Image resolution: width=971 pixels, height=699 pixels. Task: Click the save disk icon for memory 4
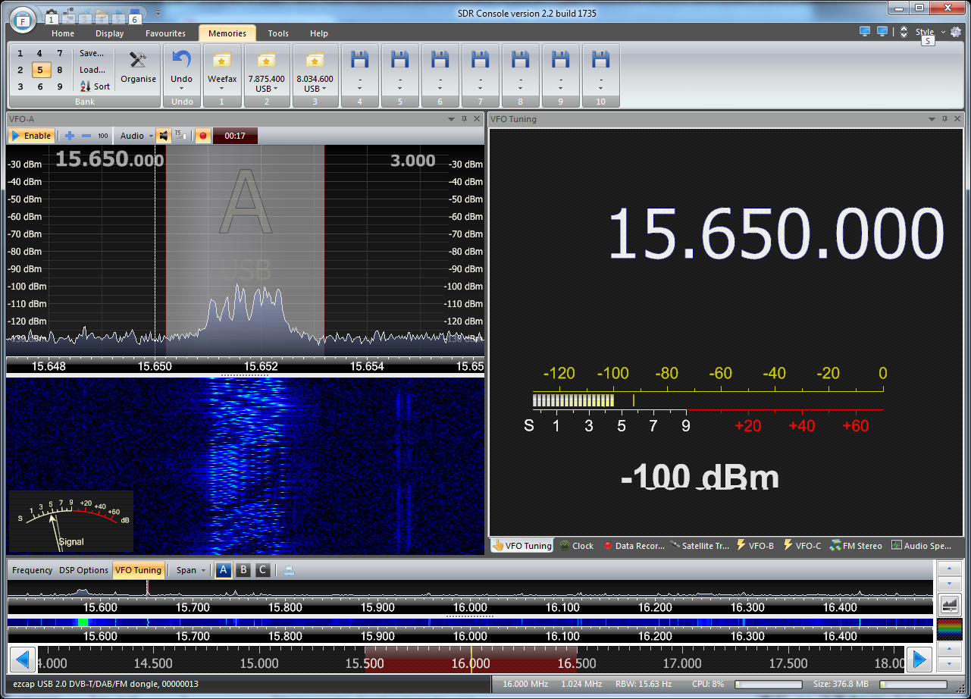pyautogui.click(x=360, y=60)
